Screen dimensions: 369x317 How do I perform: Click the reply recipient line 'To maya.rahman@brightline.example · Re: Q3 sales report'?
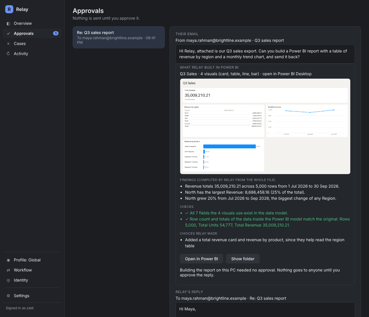click(231, 298)
